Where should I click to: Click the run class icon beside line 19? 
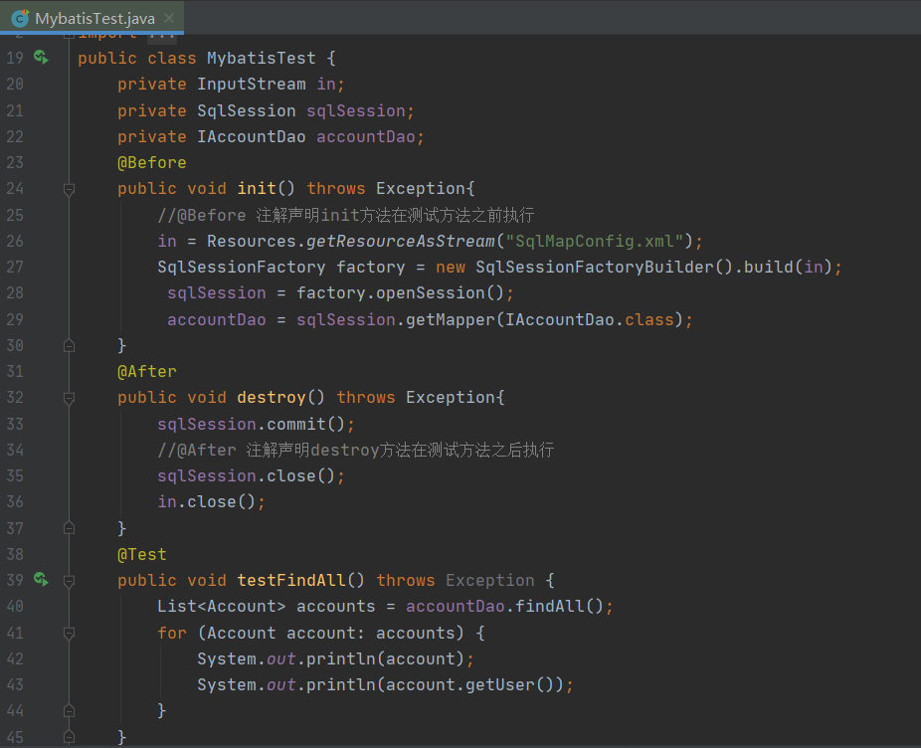41,57
